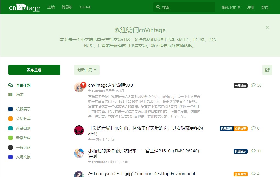Open the 一般讨论 category link
Image resolution: width=280 pixels, height=177 pixels.
pyautogui.click(x=19, y=148)
